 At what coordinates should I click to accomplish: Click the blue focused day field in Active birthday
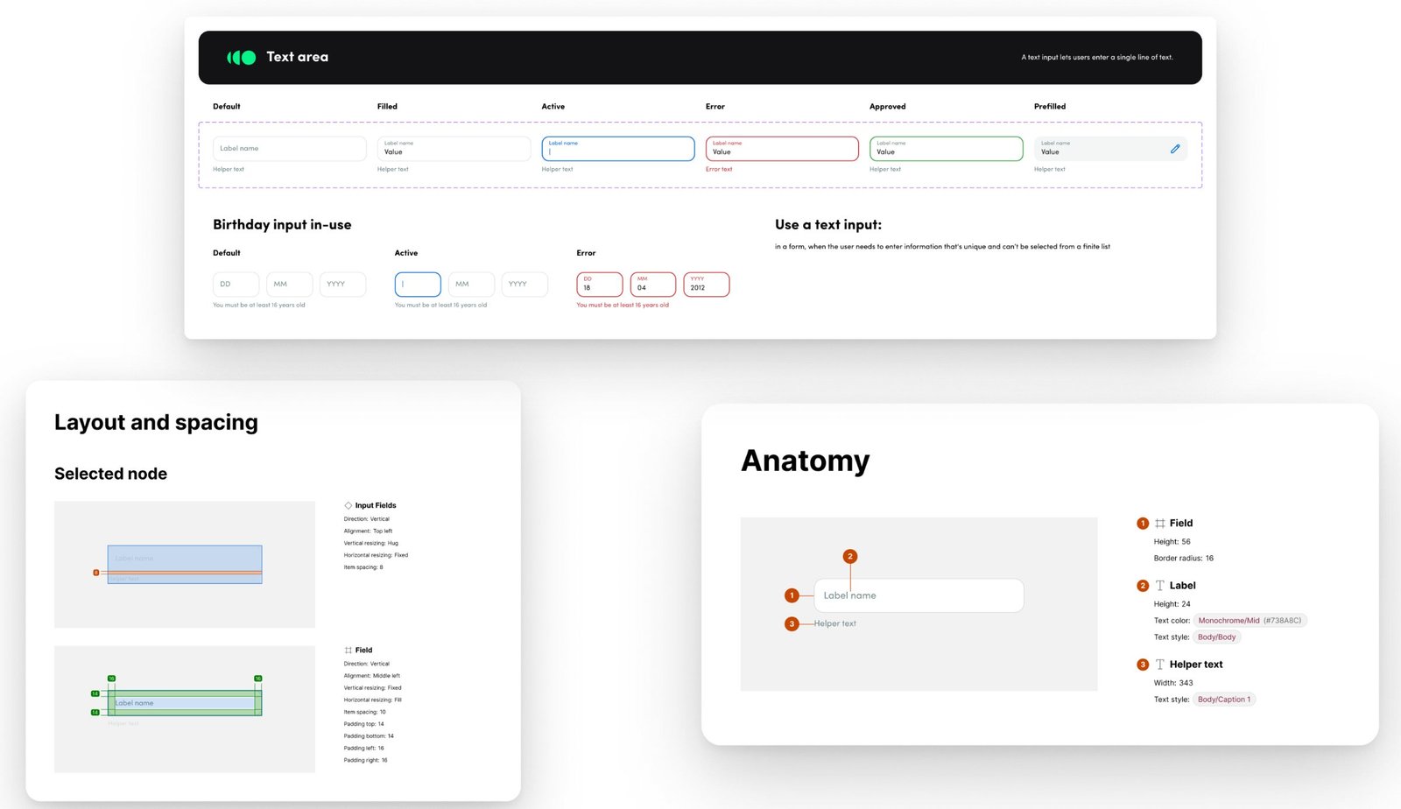click(x=418, y=285)
